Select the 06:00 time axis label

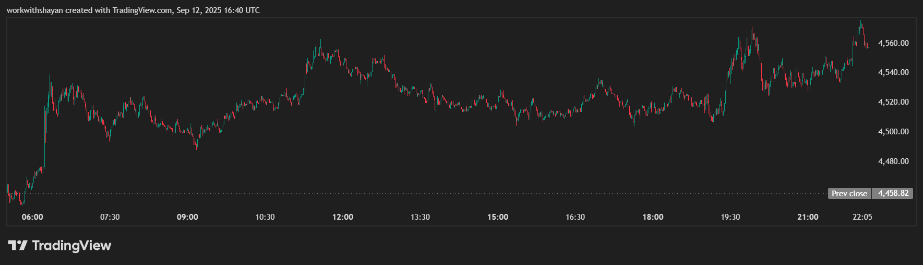pyautogui.click(x=32, y=217)
